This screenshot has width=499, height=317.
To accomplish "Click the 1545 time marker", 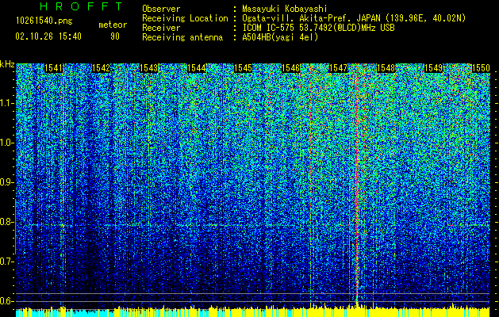I will click(244, 68).
